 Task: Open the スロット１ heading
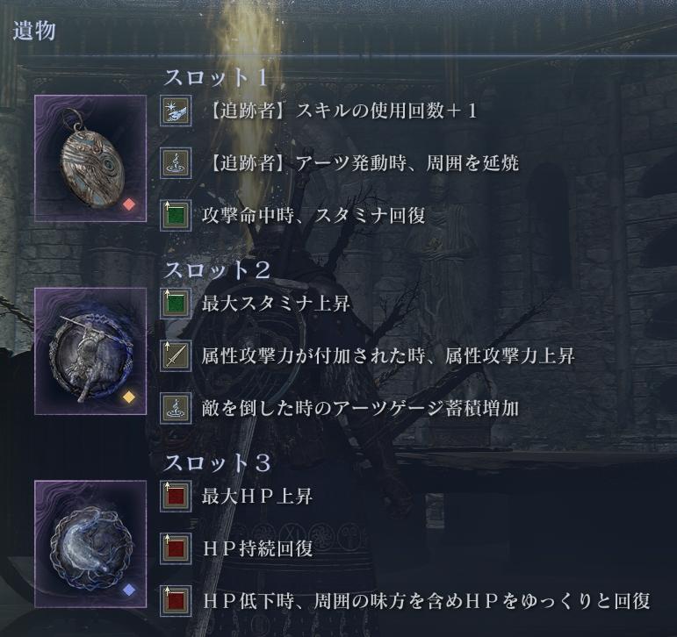(x=216, y=78)
